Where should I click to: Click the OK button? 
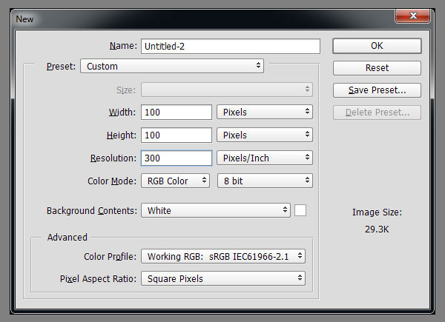click(377, 46)
